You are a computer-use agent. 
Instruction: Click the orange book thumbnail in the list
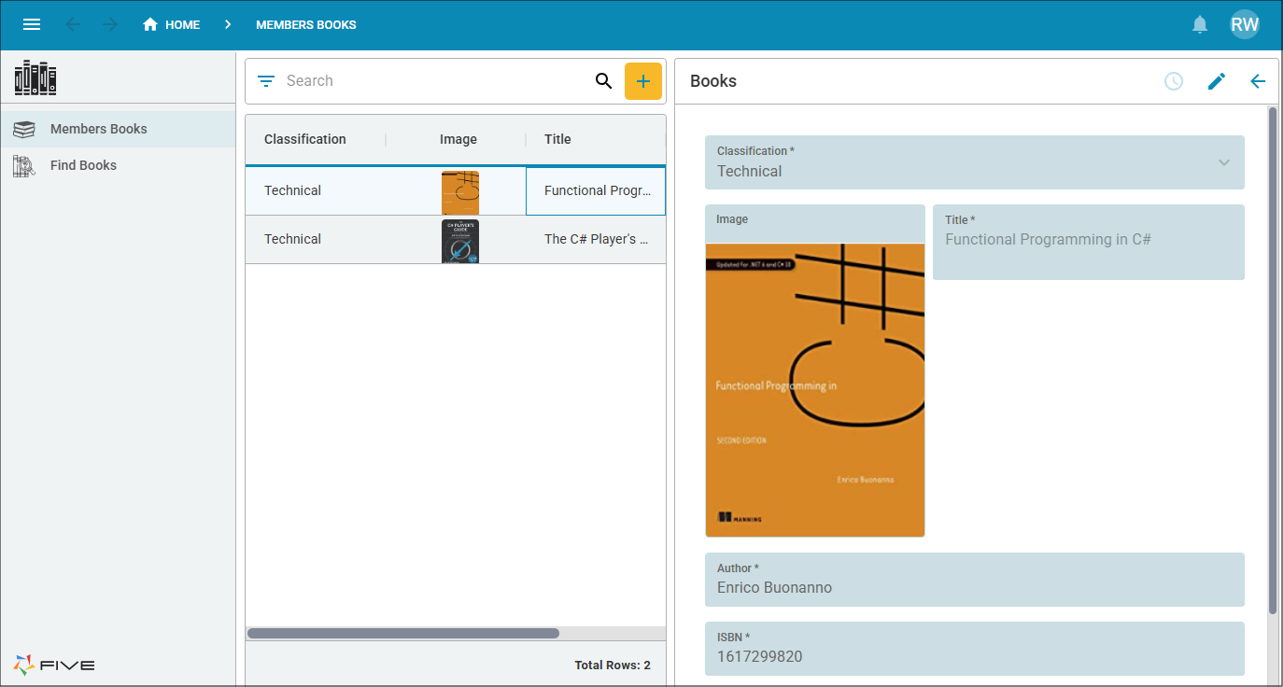[x=460, y=192]
